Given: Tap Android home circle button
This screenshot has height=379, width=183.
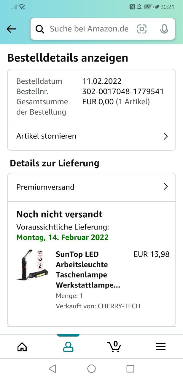Looking at the screenshot, I should pos(91,369).
